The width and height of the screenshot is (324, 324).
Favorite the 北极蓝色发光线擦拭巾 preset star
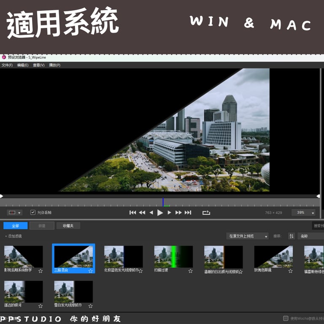pyautogui.click(x=141, y=271)
